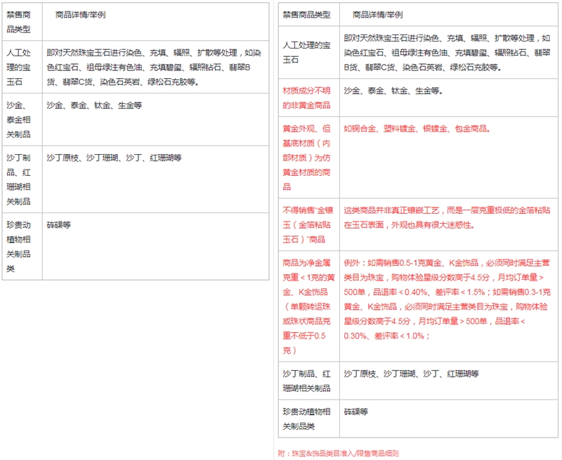Select 沙金、泰金相关制品 cell in left table
The width and height of the screenshot is (562, 460).
19,118
